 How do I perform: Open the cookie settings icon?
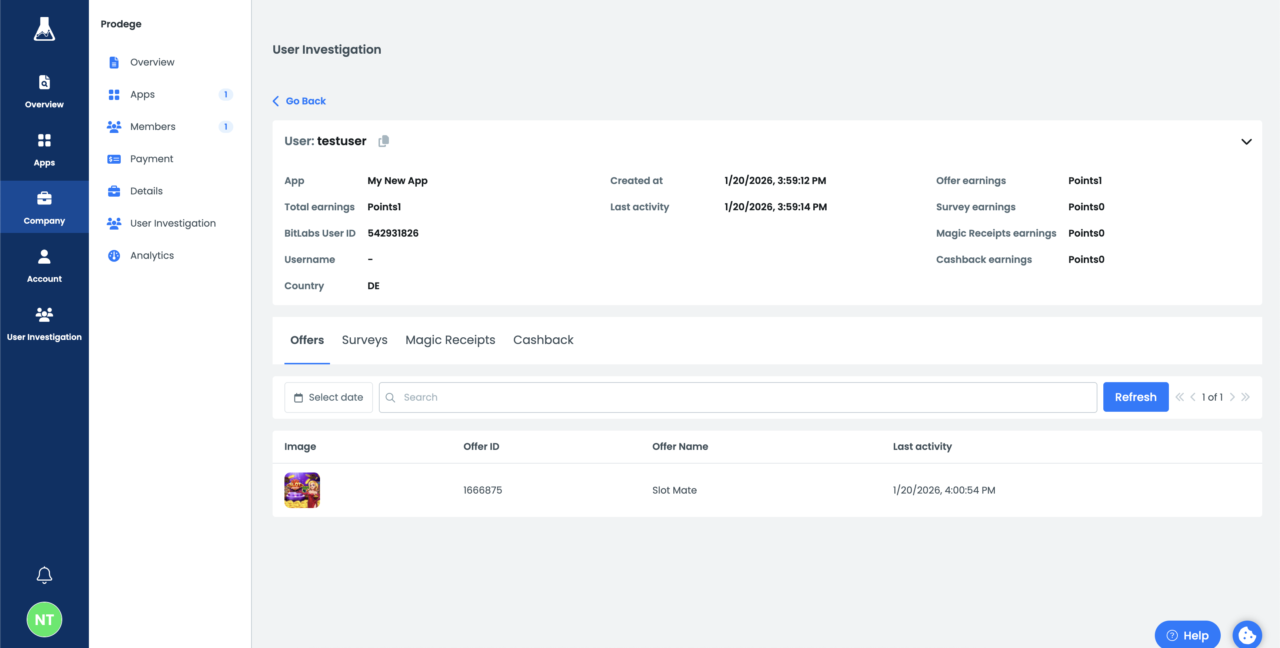1247,635
